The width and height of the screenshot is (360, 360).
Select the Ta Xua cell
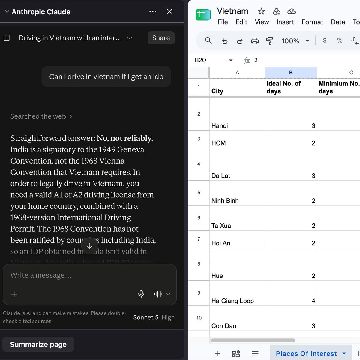coord(237,218)
